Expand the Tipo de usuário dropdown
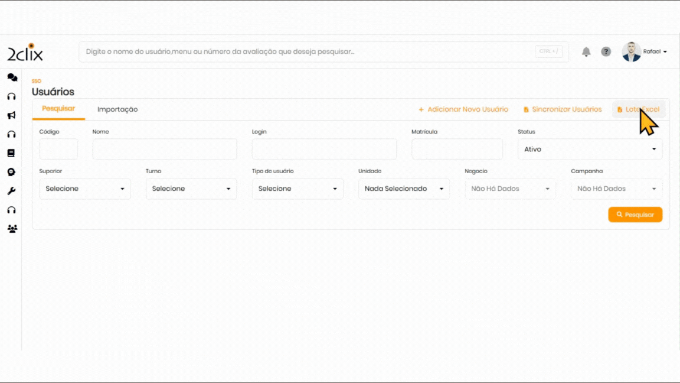 coord(297,189)
